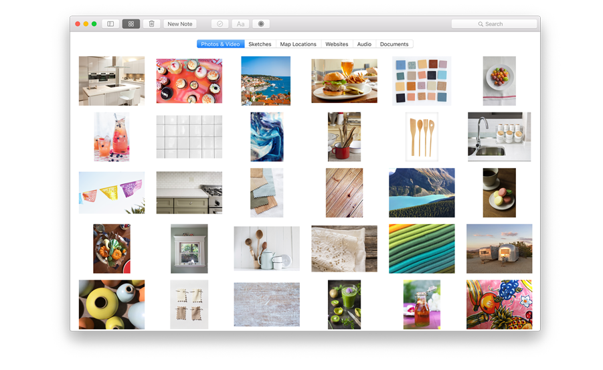Open the white modern kitchen photo
603x370 pixels.
tap(112, 81)
